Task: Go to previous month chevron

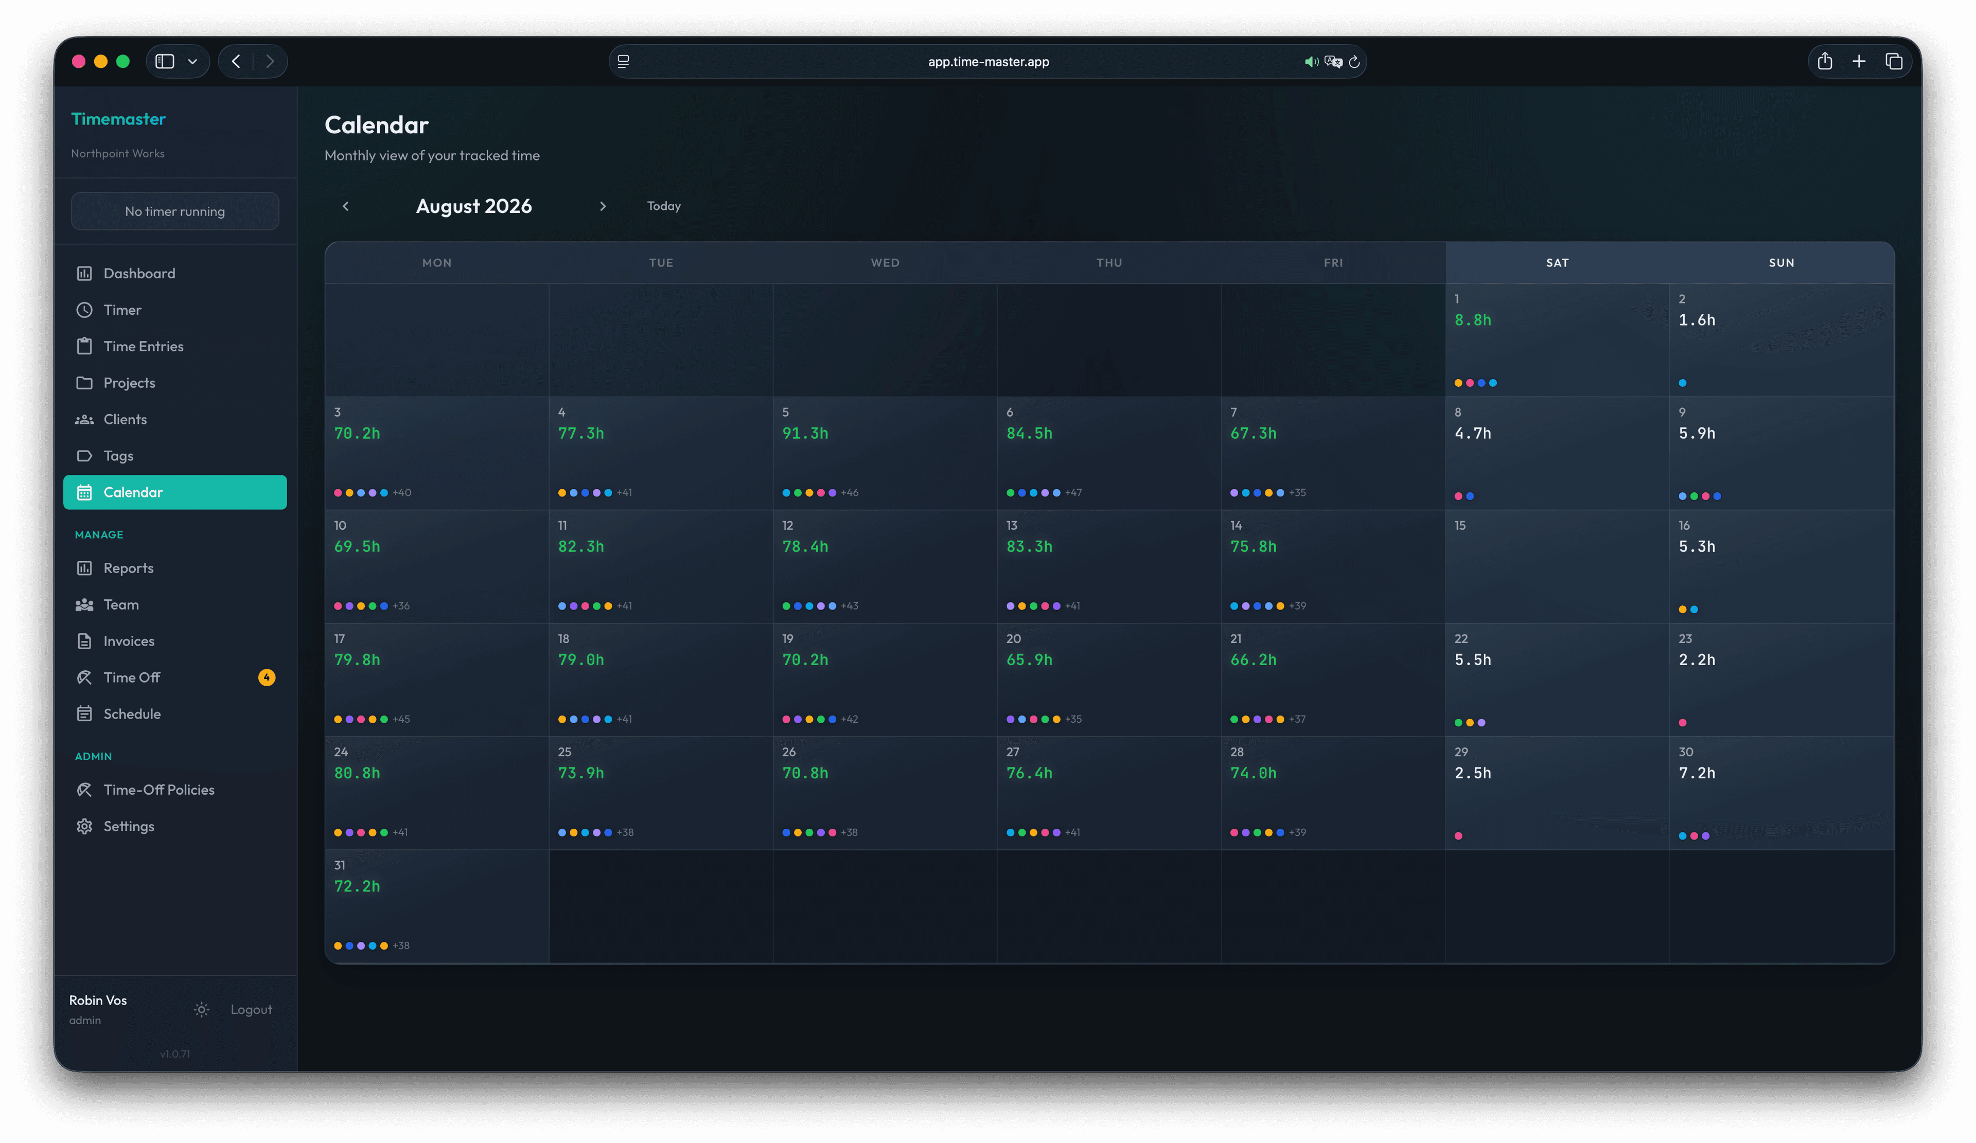Action: coord(346,206)
